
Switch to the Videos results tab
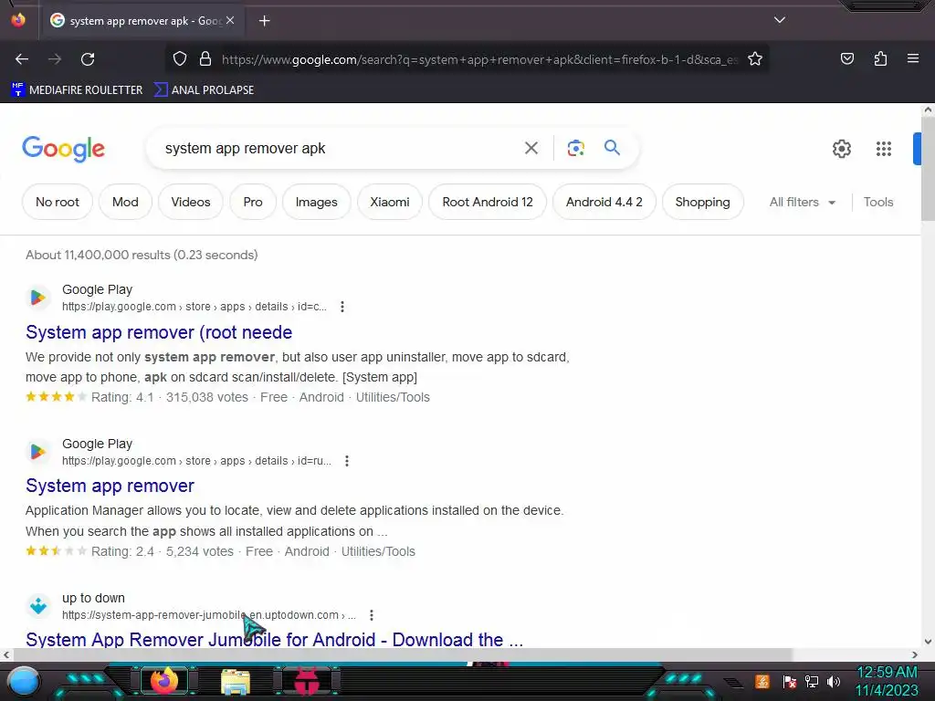(x=190, y=202)
